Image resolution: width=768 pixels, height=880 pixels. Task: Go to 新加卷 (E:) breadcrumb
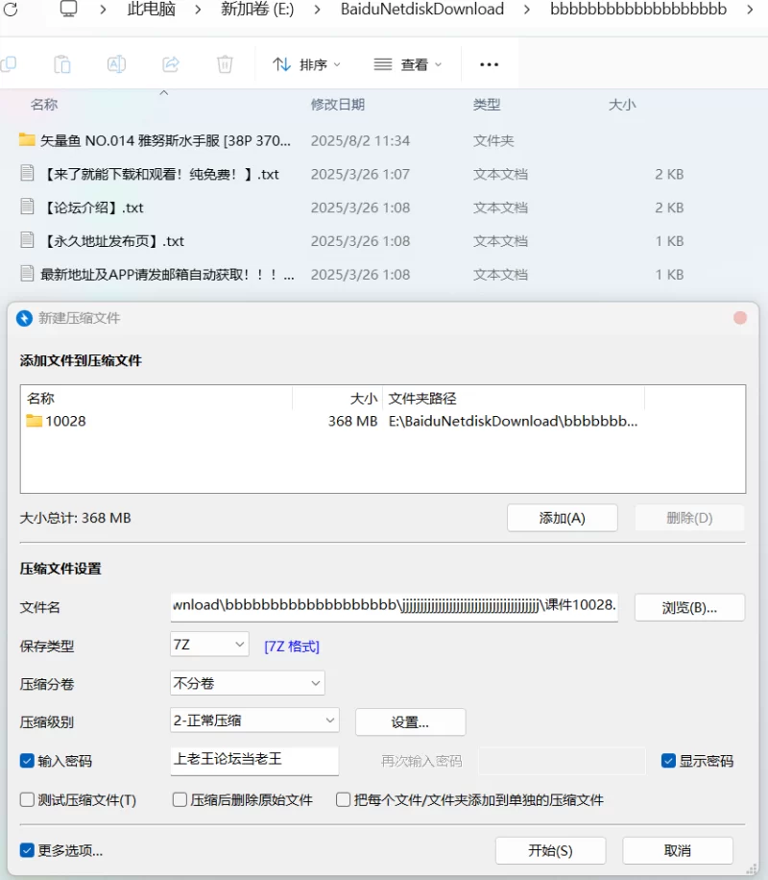[x=257, y=9]
